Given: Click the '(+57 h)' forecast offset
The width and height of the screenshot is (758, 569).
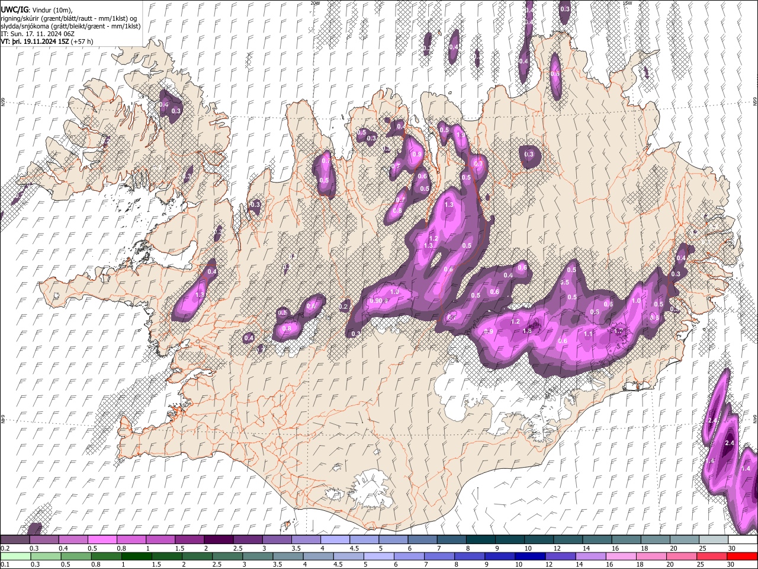Looking at the screenshot, I should (x=83, y=42).
